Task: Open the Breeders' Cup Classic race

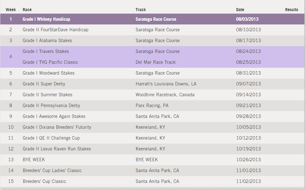Action: [44, 181]
